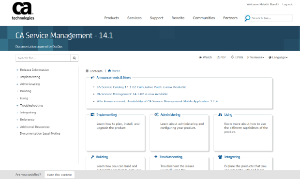Open the Documentation Legal Notice page
300x179 pixels.
click(x=40, y=133)
